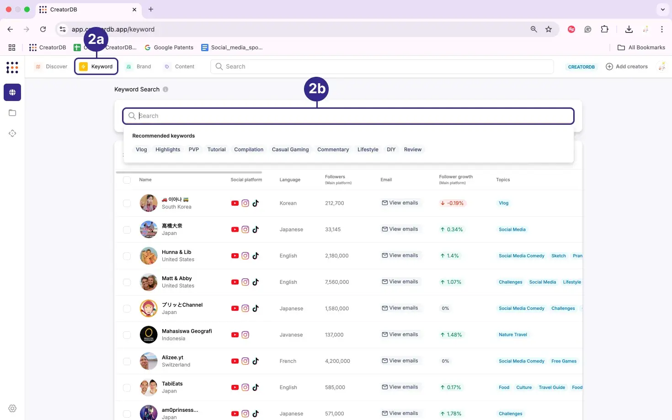The image size is (672, 420).
Task: Open a new browser tab
Action: pyautogui.click(x=151, y=9)
